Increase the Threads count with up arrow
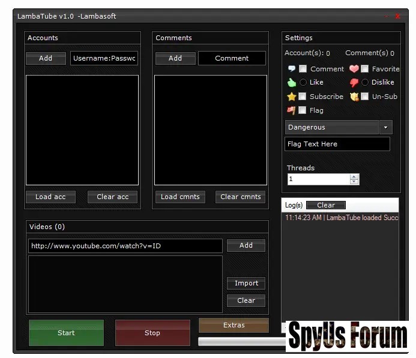416x358 pixels. pyautogui.click(x=354, y=176)
